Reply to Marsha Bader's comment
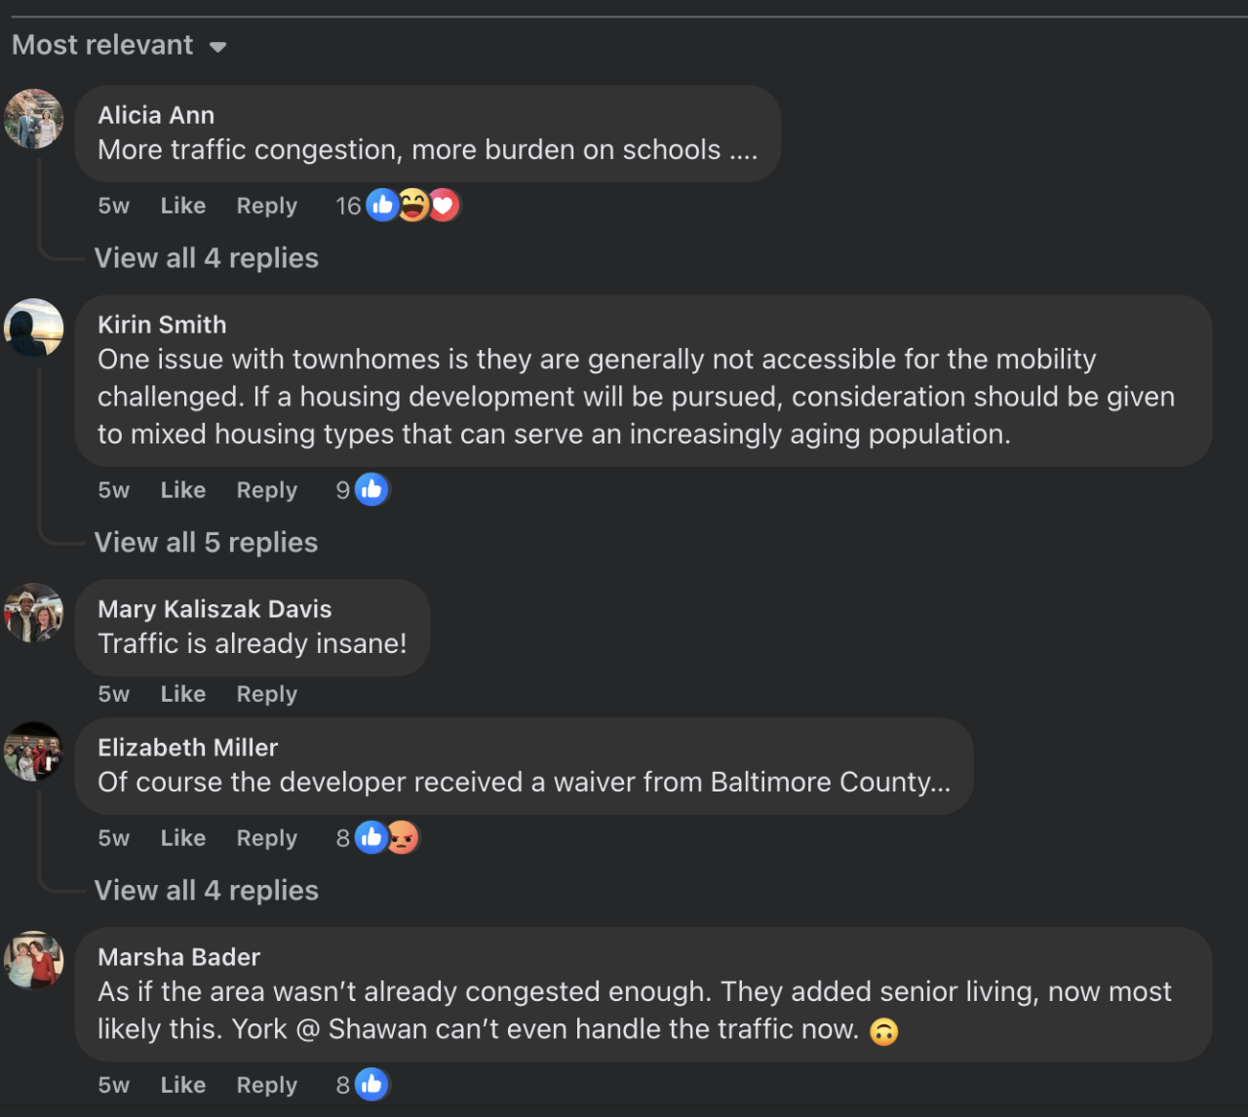 tap(266, 1084)
